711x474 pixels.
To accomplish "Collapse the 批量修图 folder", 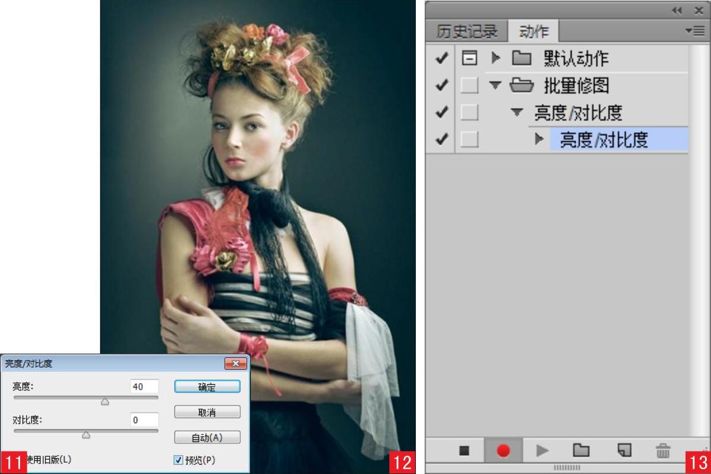I will [x=495, y=86].
